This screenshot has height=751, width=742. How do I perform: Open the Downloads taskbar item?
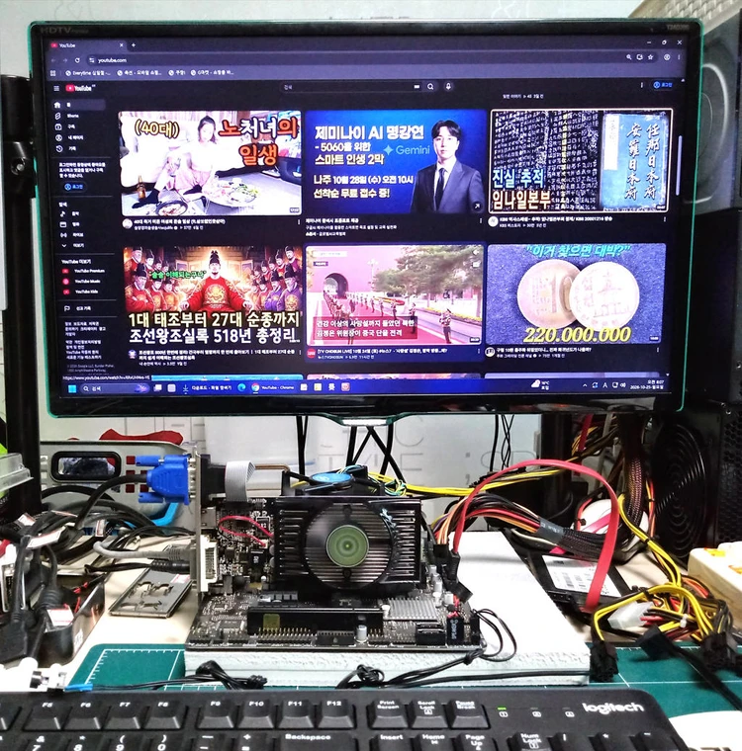[x=207, y=387]
